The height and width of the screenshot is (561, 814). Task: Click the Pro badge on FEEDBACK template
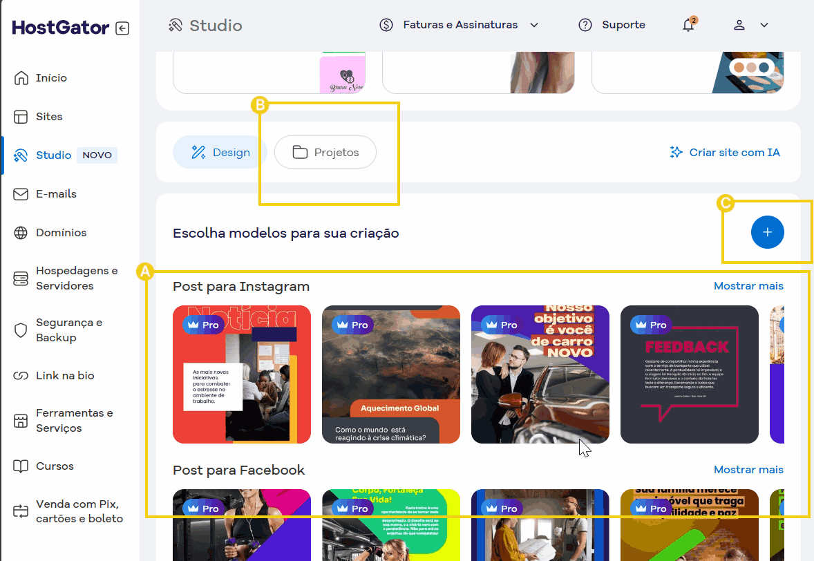651,325
